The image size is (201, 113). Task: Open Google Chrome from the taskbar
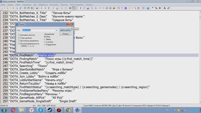68,110
